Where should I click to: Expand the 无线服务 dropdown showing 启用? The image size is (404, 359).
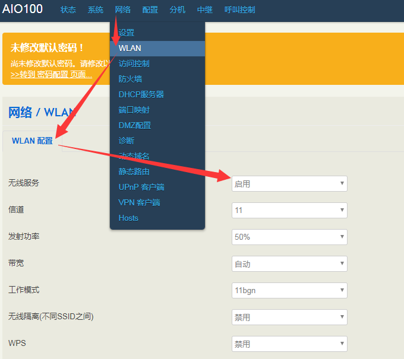(289, 184)
